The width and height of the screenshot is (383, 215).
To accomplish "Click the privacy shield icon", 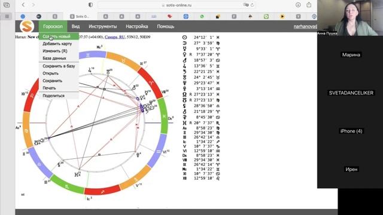I will [x=90, y=5].
